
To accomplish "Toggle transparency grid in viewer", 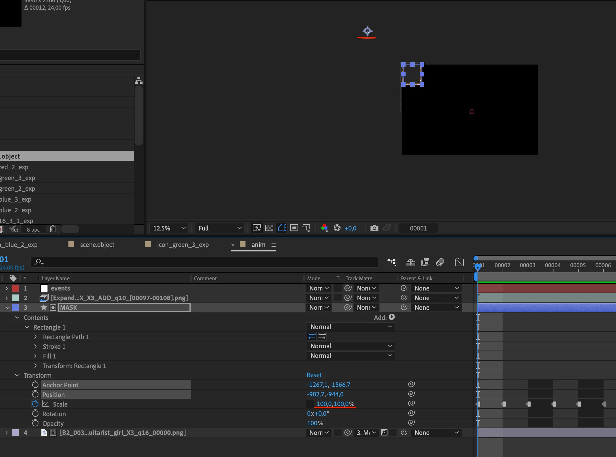I will coord(269,228).
